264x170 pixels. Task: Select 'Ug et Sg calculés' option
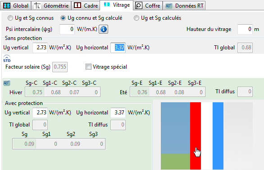pyautogui.click(x=157, y=18)
